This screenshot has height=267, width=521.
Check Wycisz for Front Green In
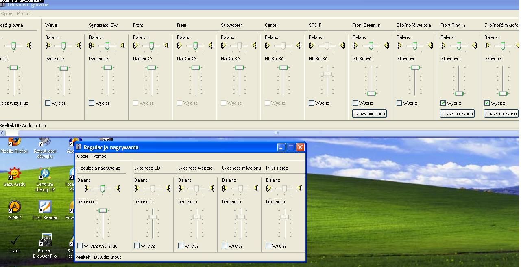pos(355,103)
